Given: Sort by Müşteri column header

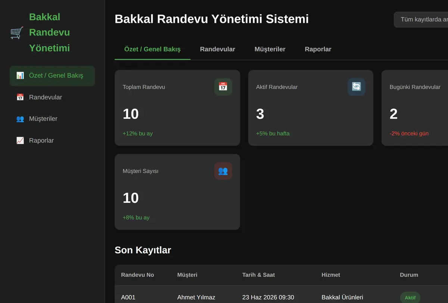Looking at the screenshot, I should [187, 275].
